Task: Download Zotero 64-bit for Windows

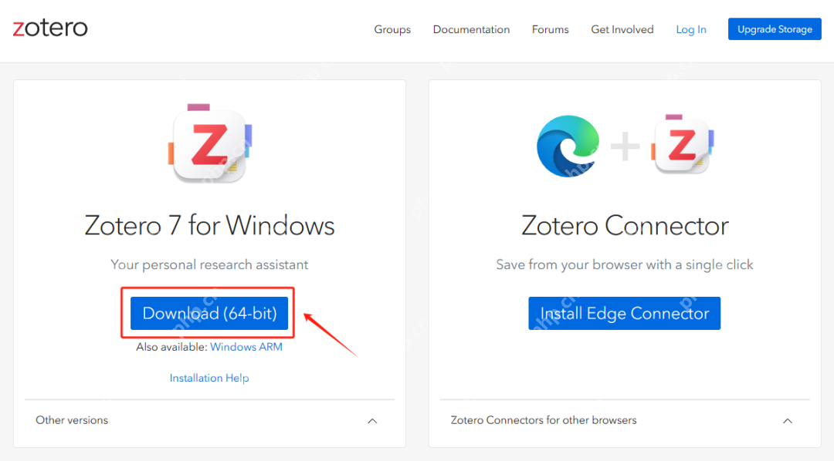Action: coord(209,313)
